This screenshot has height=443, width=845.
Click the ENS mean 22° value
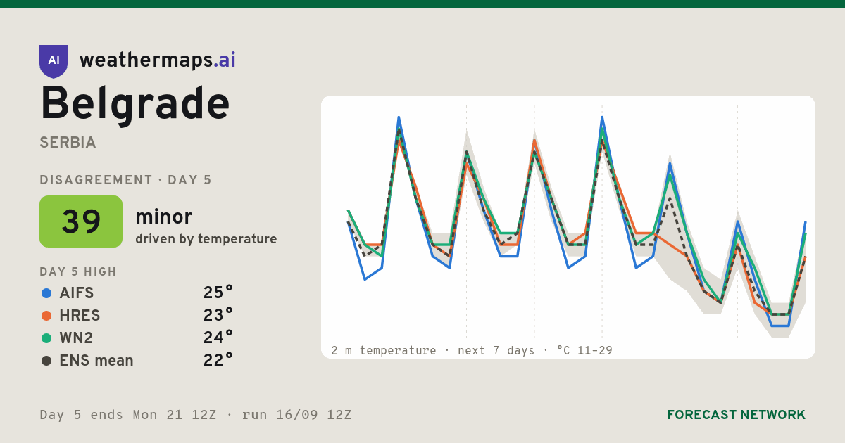pos(218,361)
